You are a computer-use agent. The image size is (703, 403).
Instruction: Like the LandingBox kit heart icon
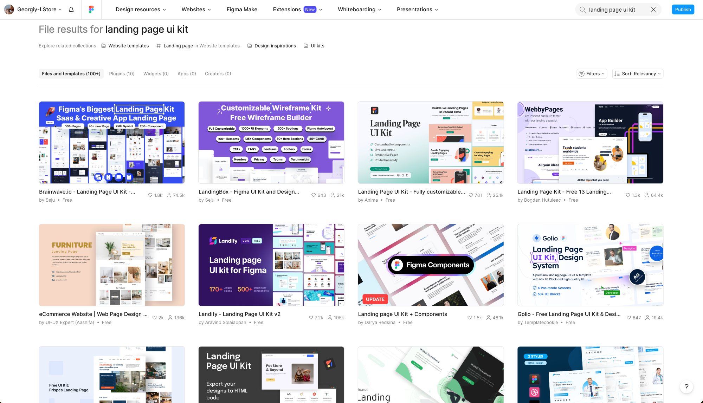point(314,195)
